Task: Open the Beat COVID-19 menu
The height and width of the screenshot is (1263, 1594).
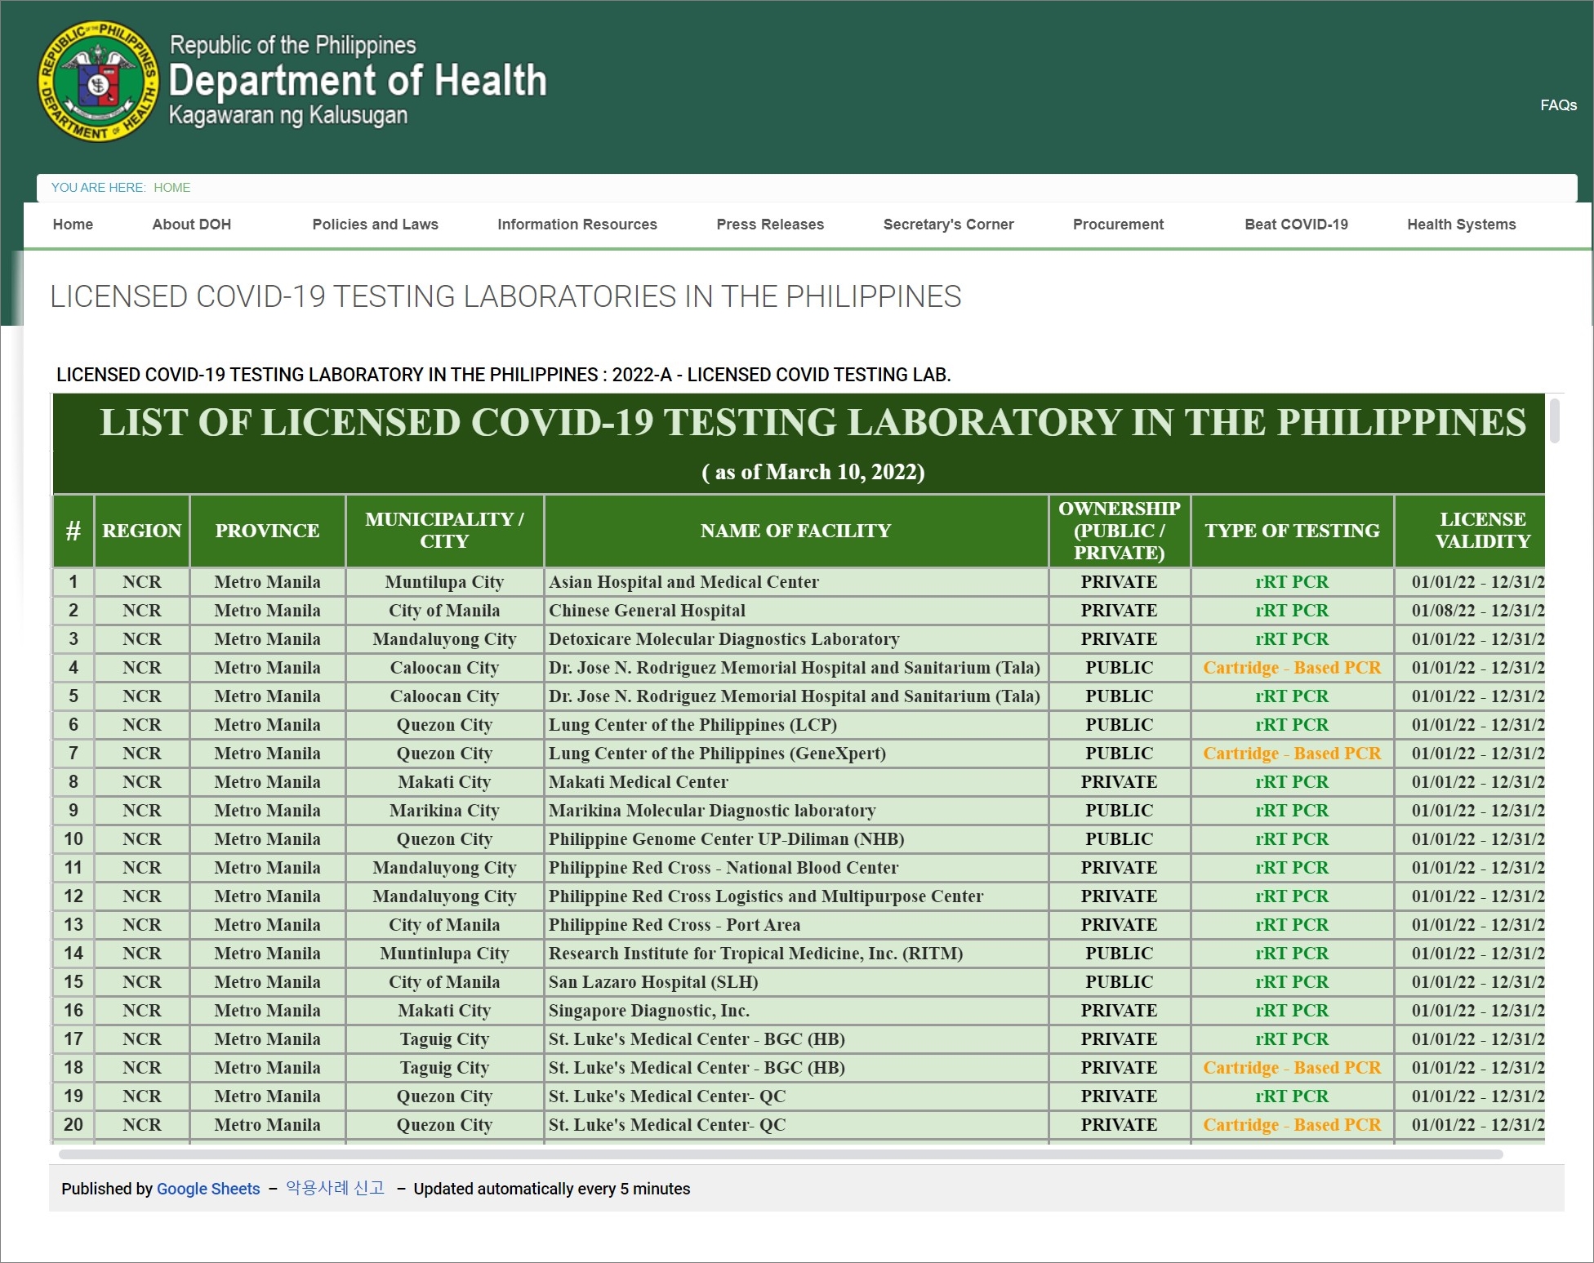Action: click(1295, 225)
